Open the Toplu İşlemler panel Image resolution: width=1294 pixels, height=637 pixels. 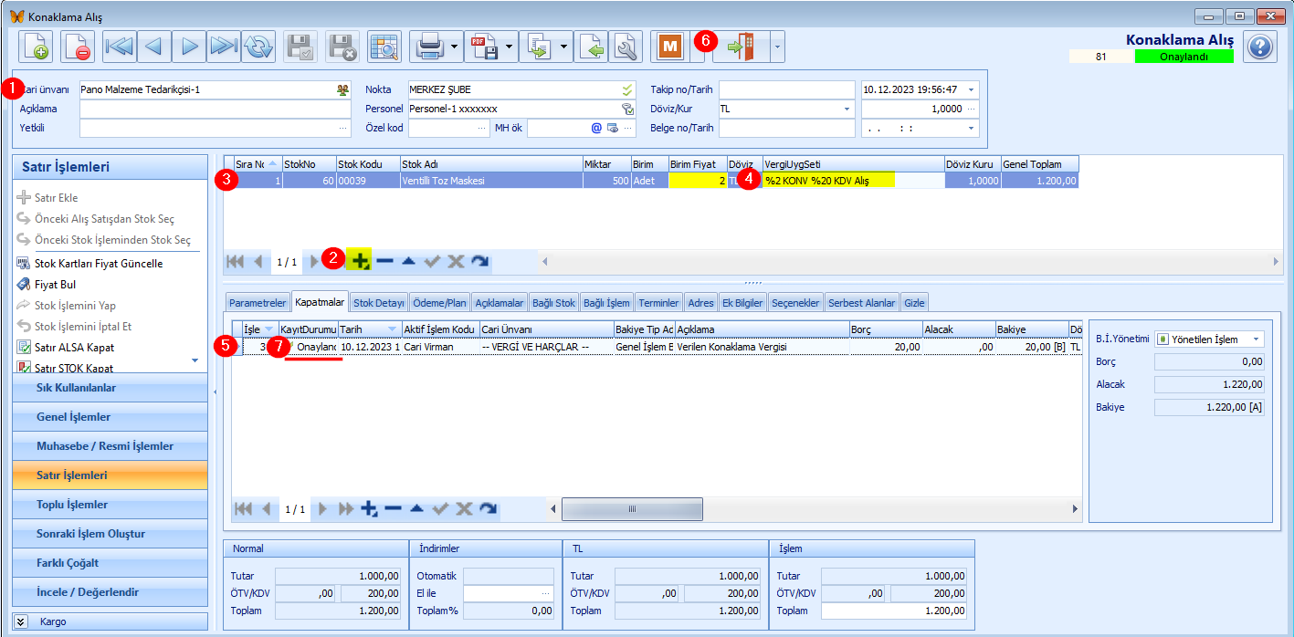point(110,505)
